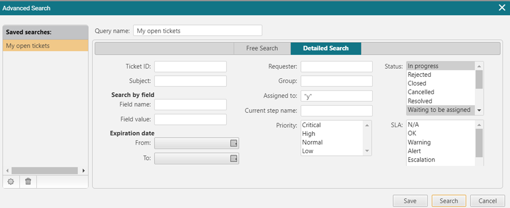Select Low in Priority list
This screenshot has width=510, height=208.
pyautogui.click(x=331, y=151)
